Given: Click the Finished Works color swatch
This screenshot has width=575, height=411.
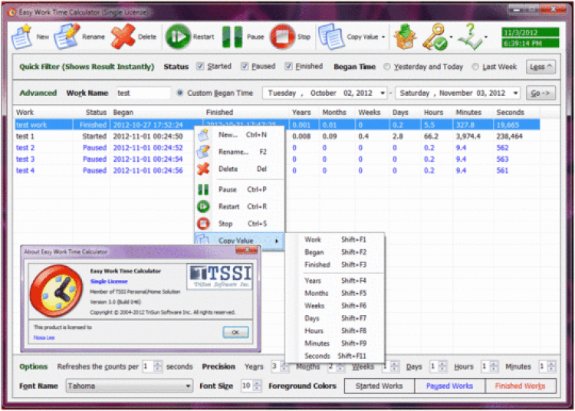Looking at the screenshot, I should click(520, 386).
